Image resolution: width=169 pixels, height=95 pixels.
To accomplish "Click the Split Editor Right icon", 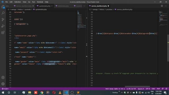I will coord(162,6).
